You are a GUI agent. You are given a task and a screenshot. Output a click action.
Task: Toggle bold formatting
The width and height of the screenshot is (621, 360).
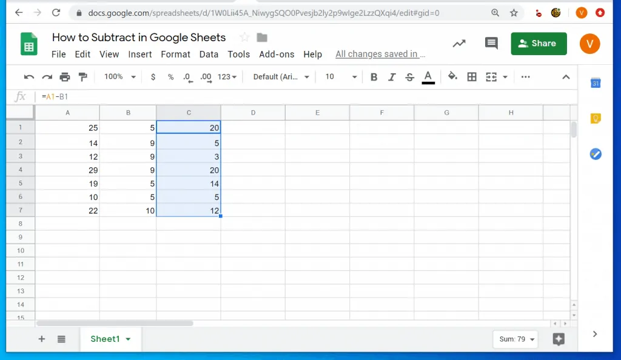click(x=374, y=76)
